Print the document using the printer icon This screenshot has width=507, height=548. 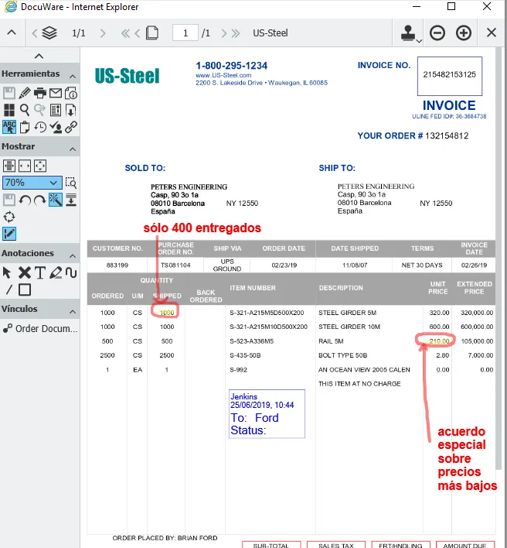pyautogui.click(x=39, y=93)
